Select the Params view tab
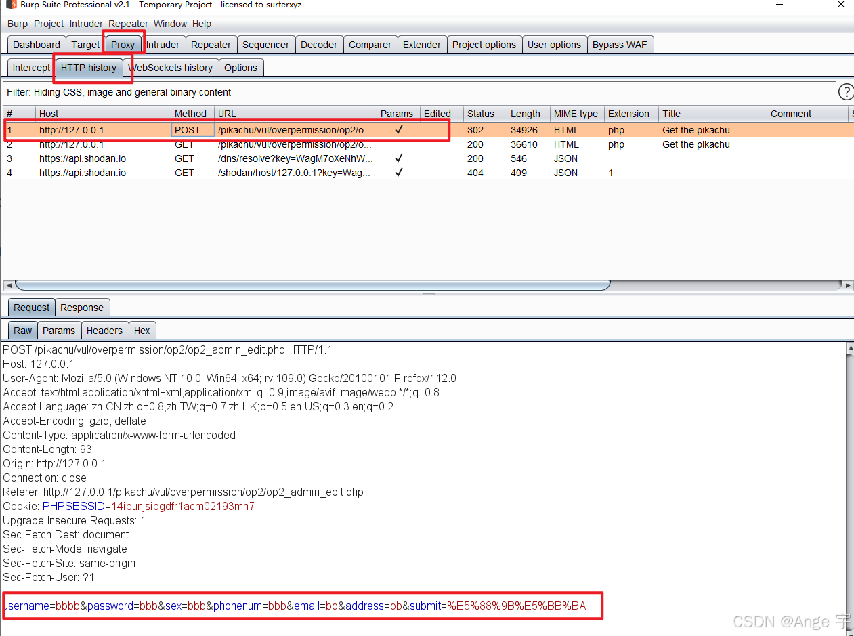The image size is (854, 636). [x=59, y=331]
